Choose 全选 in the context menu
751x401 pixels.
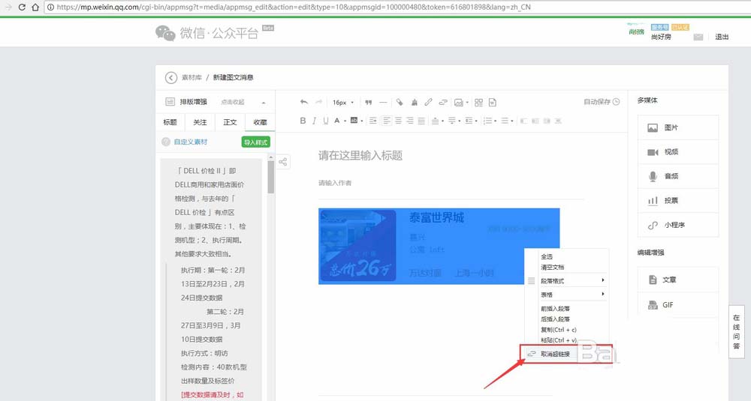pos(547,256)
